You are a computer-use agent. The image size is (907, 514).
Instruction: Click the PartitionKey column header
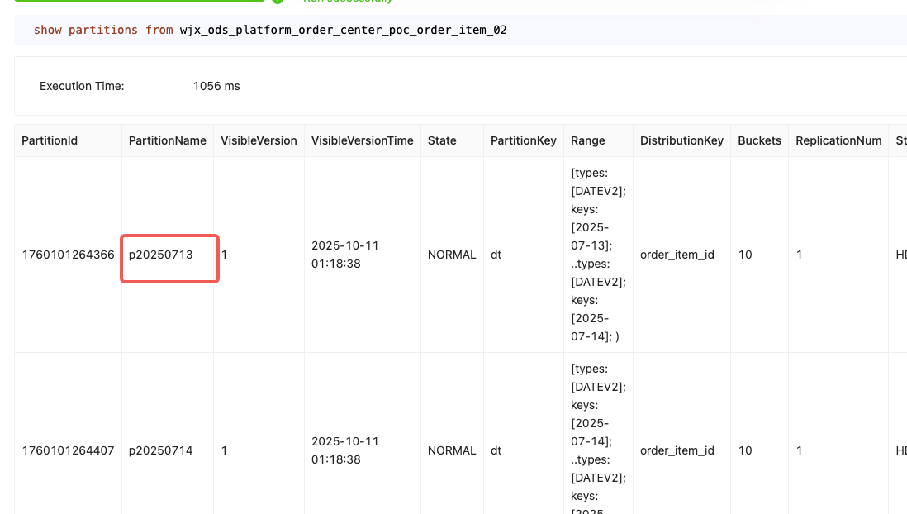tap(524, 140)
